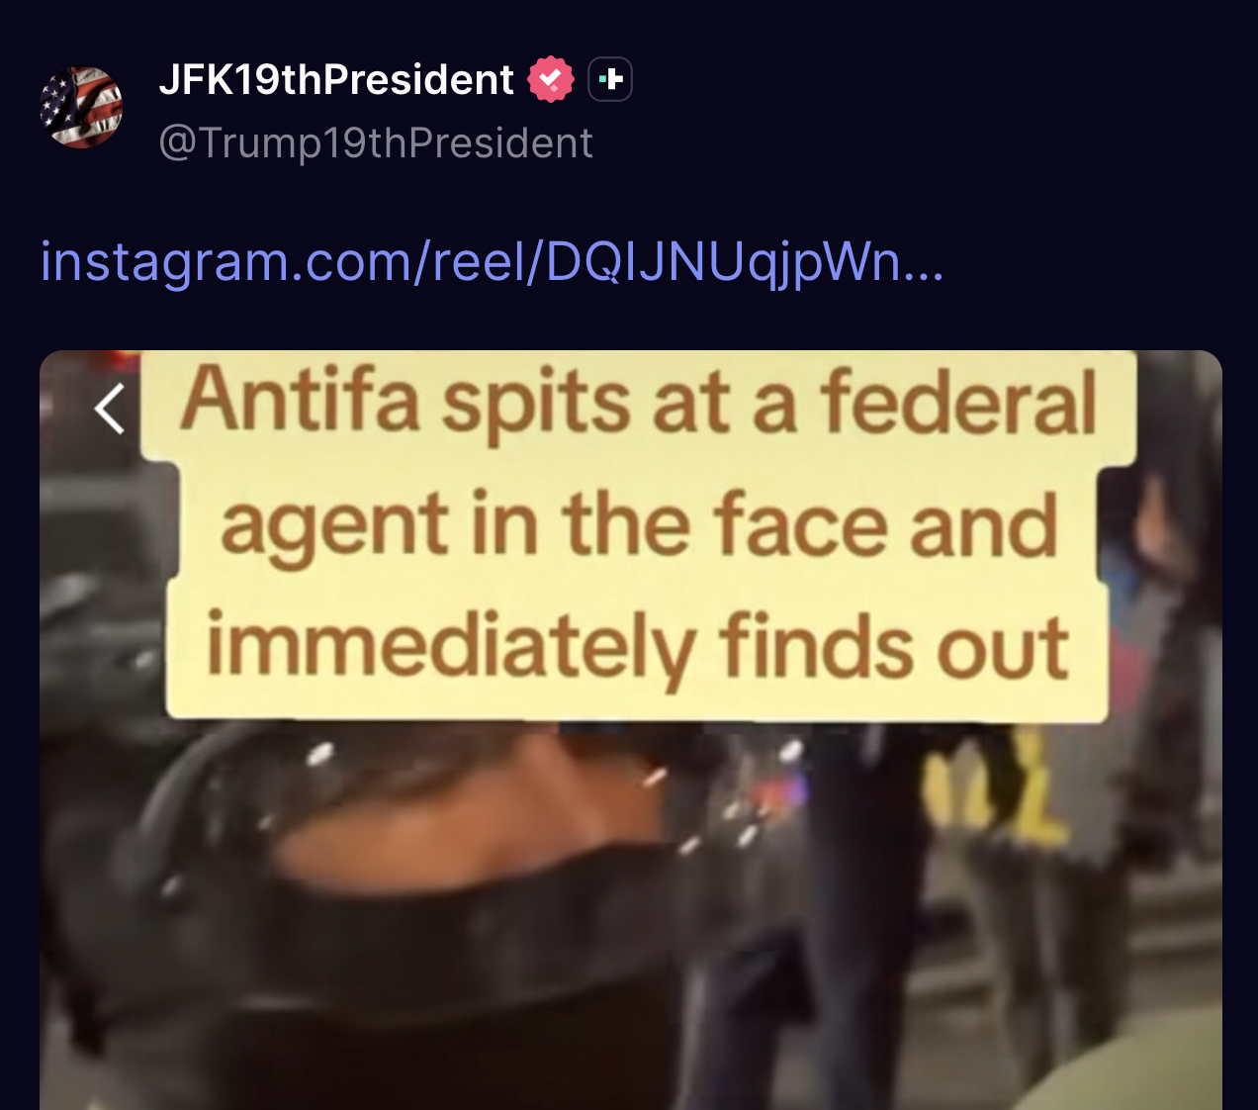Select the 'immediately finds out' caption line

pyautogui.click(x=638, y=648)
